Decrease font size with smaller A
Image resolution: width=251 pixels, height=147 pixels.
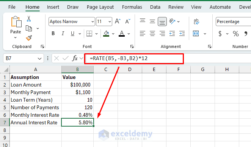point(128,21)
